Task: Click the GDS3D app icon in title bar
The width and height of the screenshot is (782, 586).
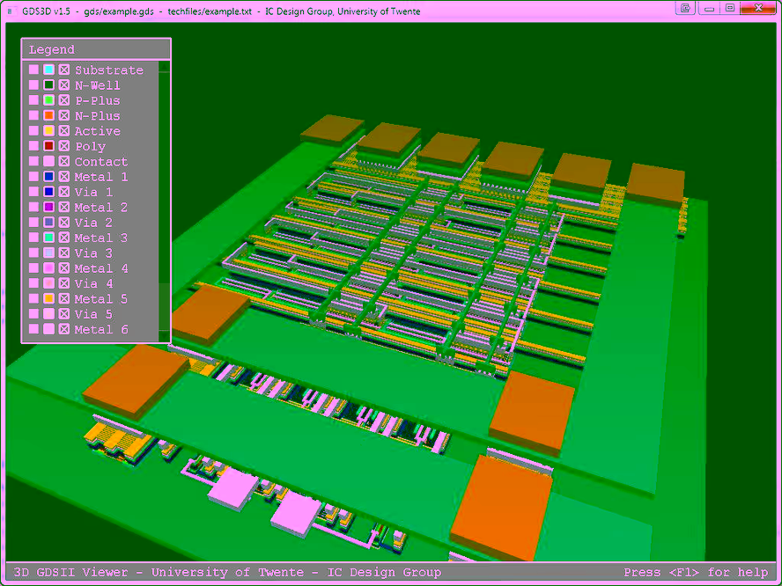Action: tap(10, 11)
